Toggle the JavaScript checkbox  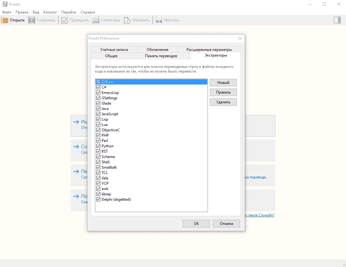[98, 114]
